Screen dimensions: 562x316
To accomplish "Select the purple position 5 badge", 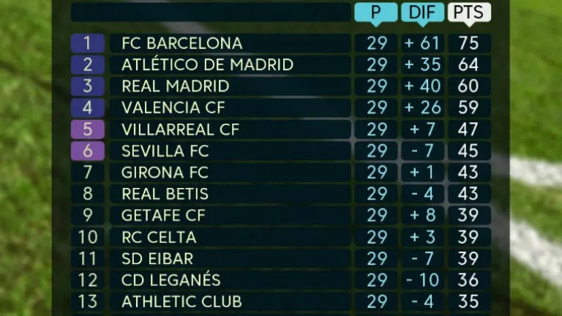I will [x=88, y=129].
